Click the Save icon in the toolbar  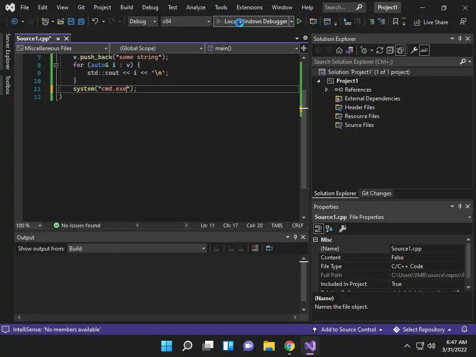click(71, 21)
